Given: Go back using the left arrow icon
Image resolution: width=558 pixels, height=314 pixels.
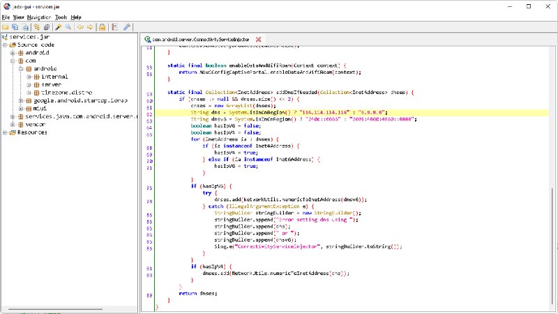Looking at the screenshot, I should pos(80,27).
